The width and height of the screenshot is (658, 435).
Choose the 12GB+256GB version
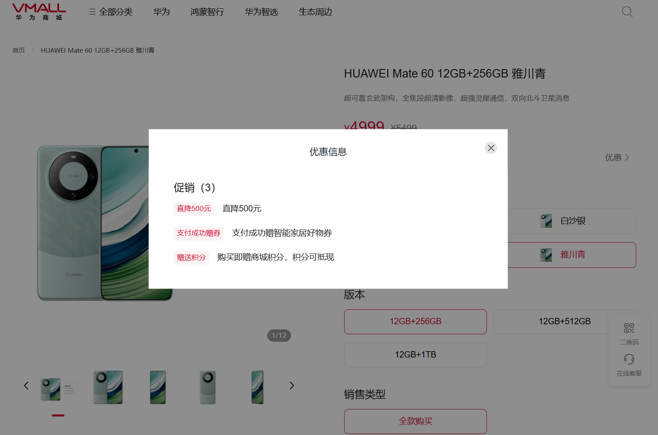tap(415, 322)
